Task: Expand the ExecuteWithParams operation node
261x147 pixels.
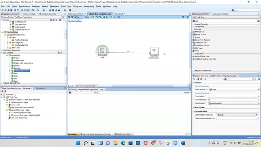Action: (10, 71)
